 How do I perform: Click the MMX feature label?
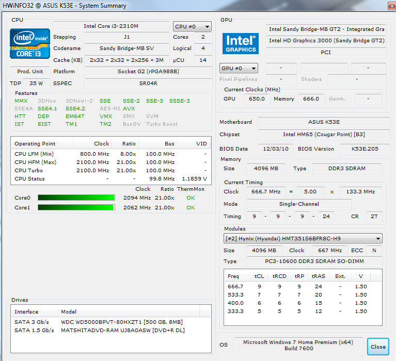(x=21, y=101)
